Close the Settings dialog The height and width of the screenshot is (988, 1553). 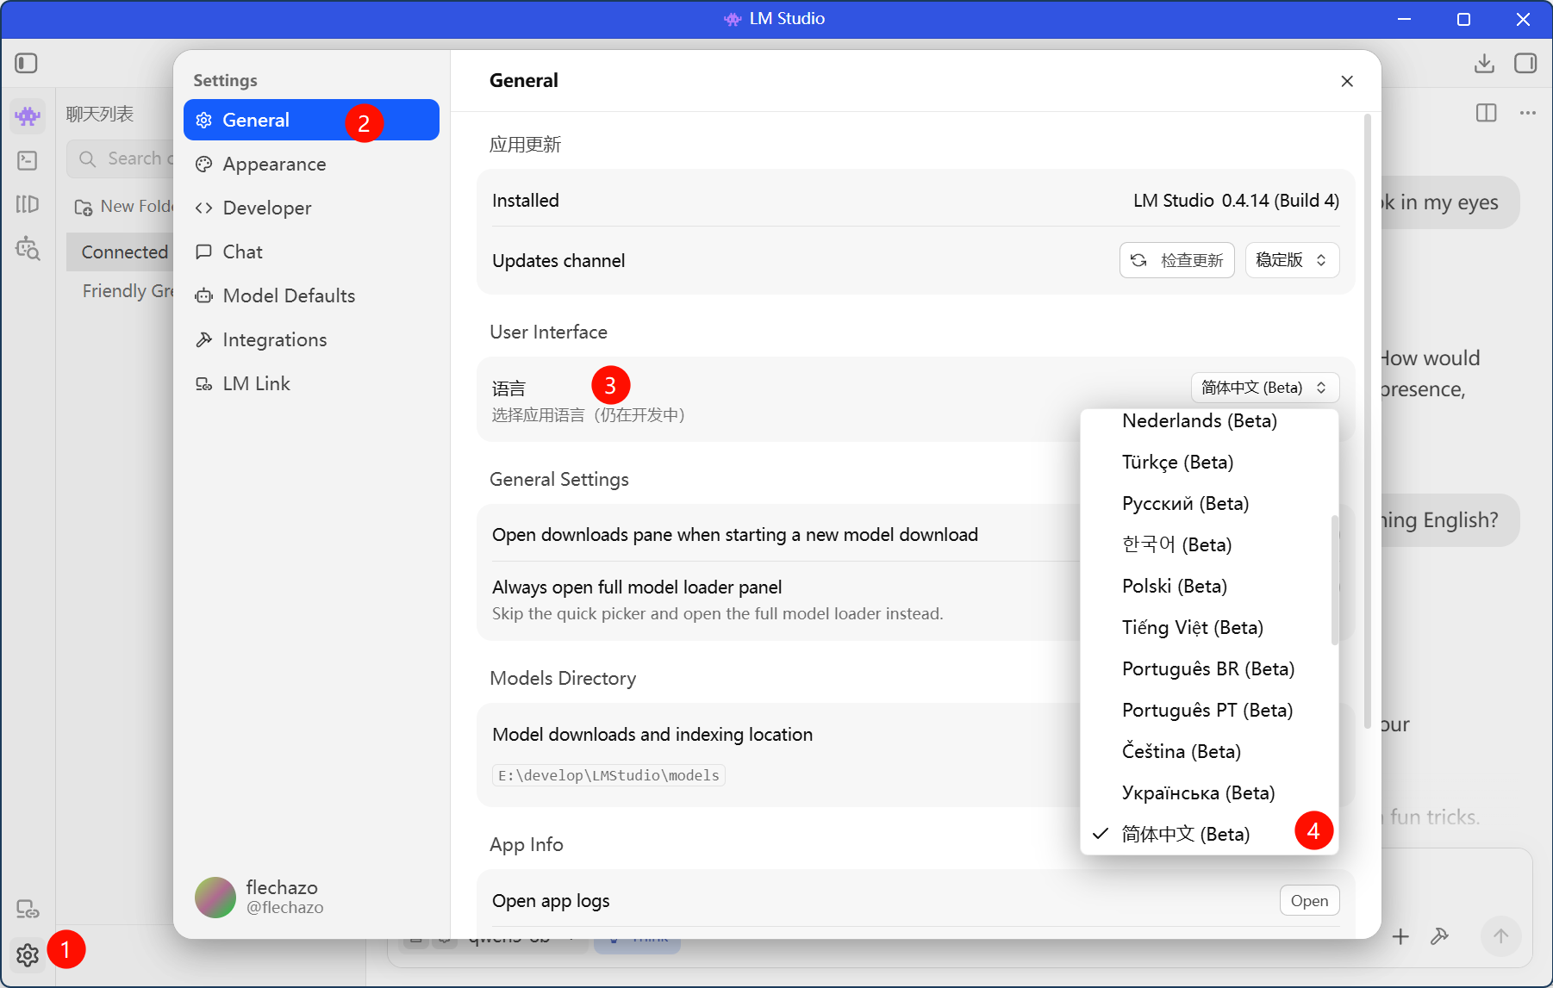click(x=1347, y=81)
